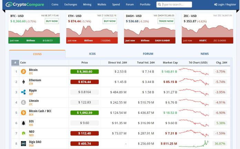Switch to the ICOS tab
The image size is (240, 149).
click(92, 54)
